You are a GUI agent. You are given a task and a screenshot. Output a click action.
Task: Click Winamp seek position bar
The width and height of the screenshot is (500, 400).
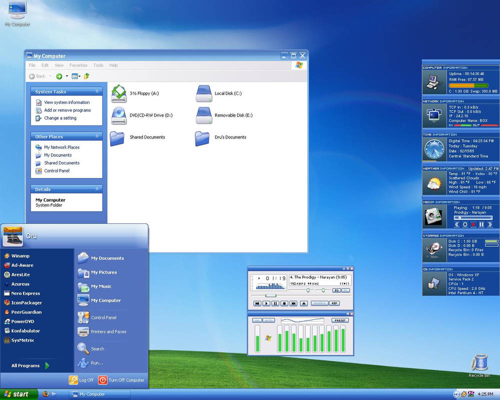[301, 296]
